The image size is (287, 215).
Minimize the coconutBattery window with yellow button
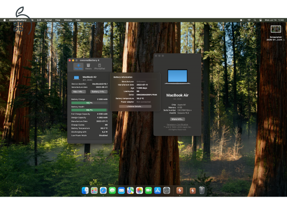click(73, 60)
